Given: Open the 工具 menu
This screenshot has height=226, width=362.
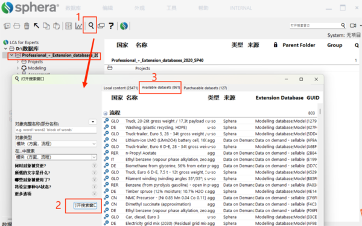Looking at the screenshot, I should [171, 8].
